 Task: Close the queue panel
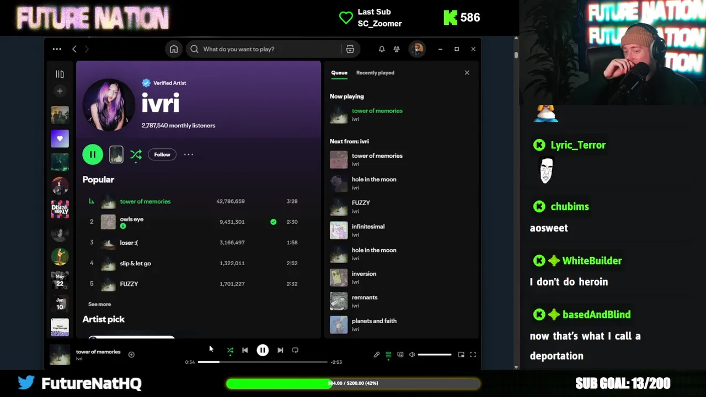point(467,73)
